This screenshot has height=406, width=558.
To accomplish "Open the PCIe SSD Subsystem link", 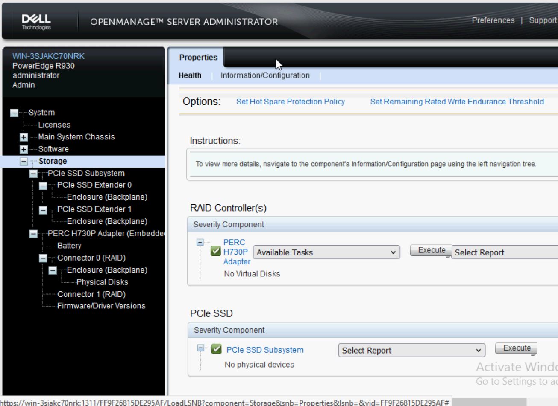I will 265,350.
